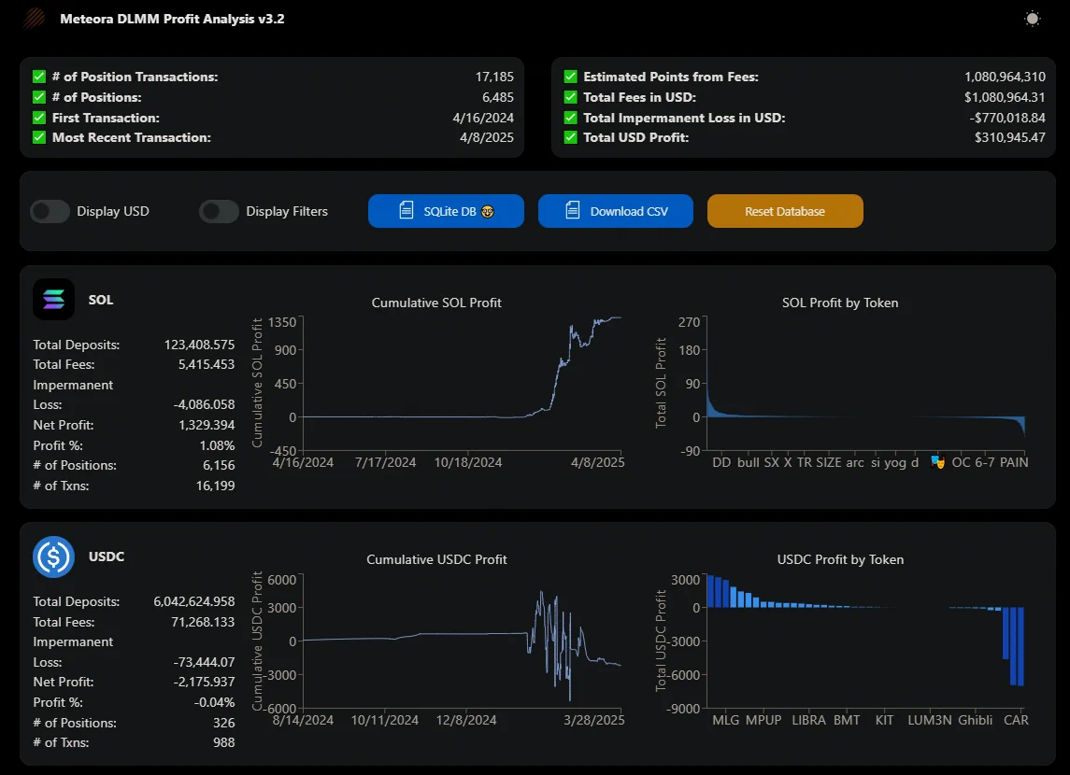Click the PAIN token label on SOL chart
1070x775 pixels.
[x=1014, y=462]
